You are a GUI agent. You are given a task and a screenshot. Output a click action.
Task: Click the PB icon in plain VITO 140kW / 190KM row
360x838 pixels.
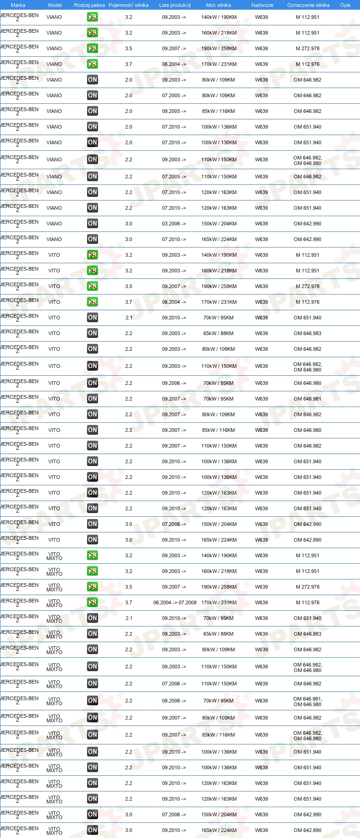(x=93, y=255)
